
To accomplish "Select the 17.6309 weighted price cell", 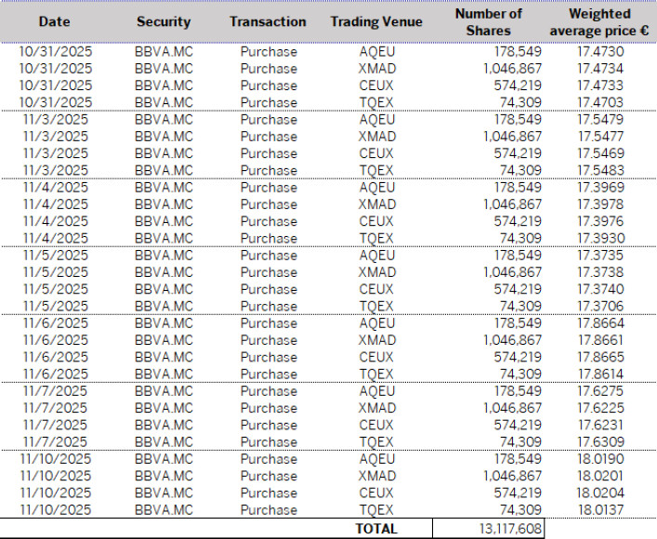I will click(x=599, y=442).
